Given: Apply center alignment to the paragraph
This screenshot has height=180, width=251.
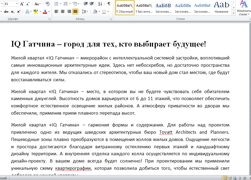Looking at the screenshot, I should coord(63,12).
